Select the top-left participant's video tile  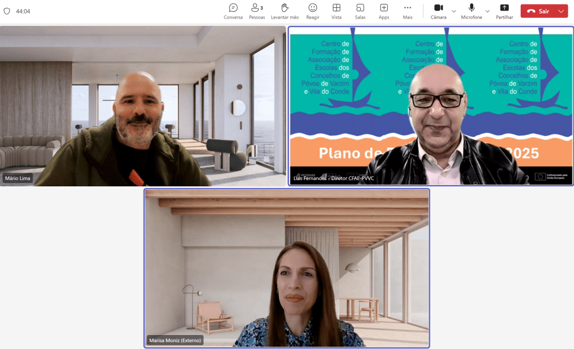[x=143, y=105]
